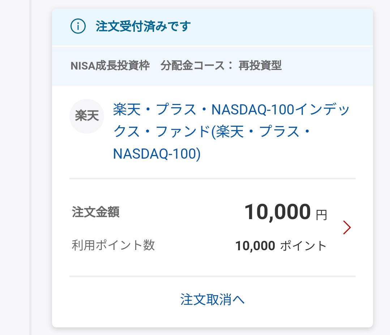The height and width of the screenshot is (335, 390).
Task: Click the large 10,000 order amount
Action: (x=278, y=212)
